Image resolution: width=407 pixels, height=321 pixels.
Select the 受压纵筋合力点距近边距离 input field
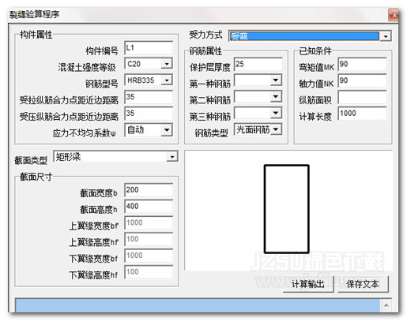(149, 114)
